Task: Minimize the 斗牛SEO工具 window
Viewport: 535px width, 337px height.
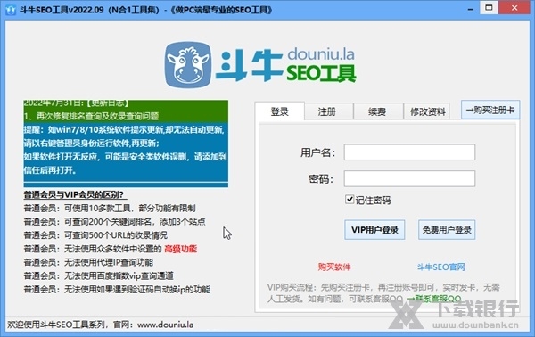Action: (470, 8)
